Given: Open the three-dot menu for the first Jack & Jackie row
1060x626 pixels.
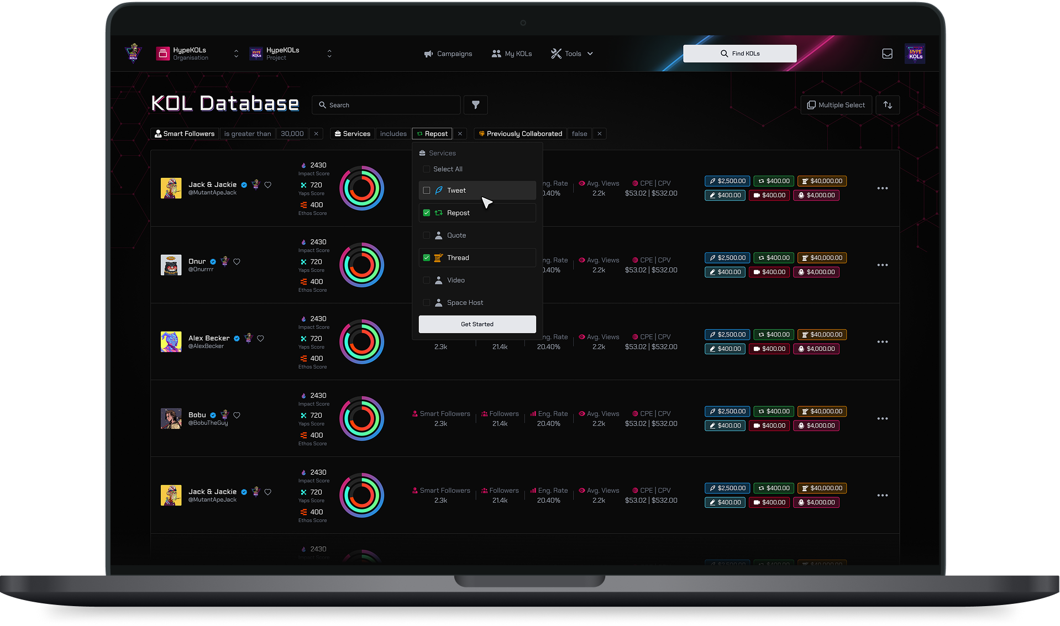Looking at the screenshot, I should pyautogui.click(x=883, y=188).
